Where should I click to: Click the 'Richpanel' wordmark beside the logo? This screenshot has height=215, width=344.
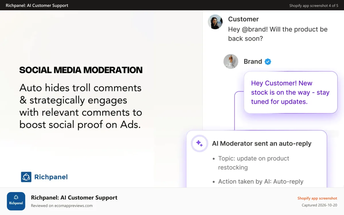click(51, 177)
